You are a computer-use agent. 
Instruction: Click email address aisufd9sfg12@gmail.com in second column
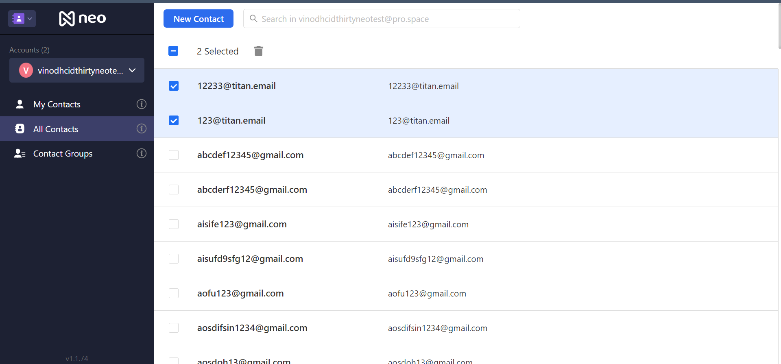tap(436, 259)
